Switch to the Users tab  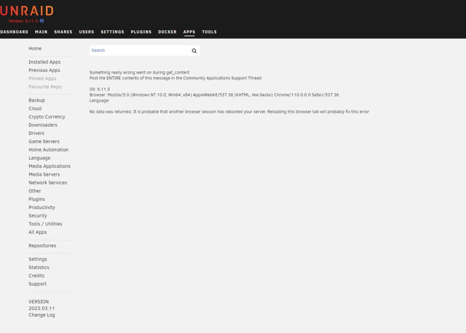tap(87, 32)
